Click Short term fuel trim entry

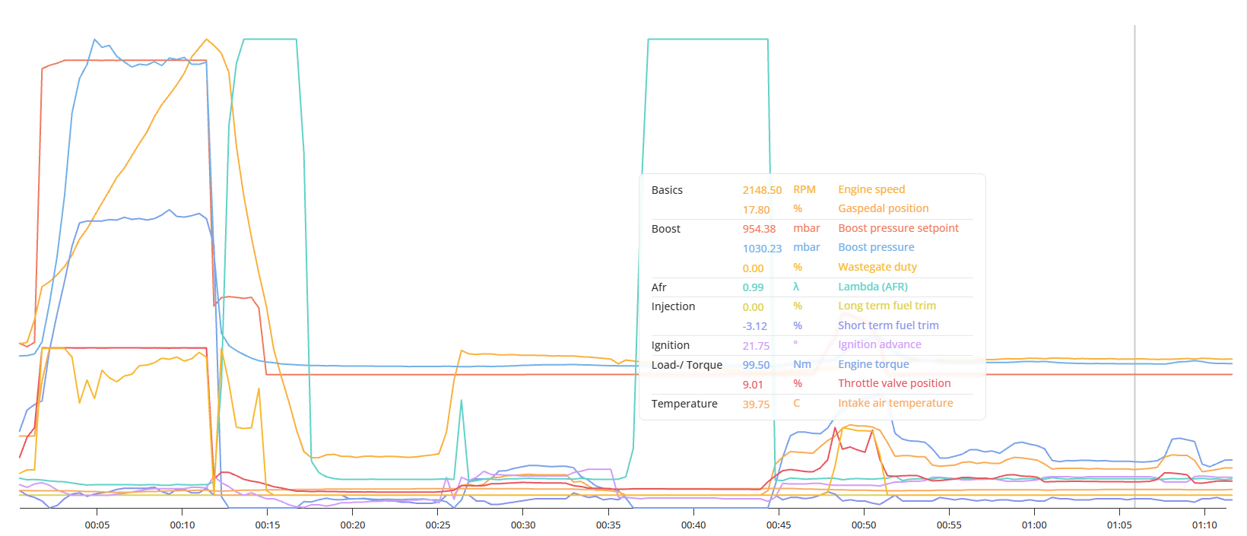point(888,325)
